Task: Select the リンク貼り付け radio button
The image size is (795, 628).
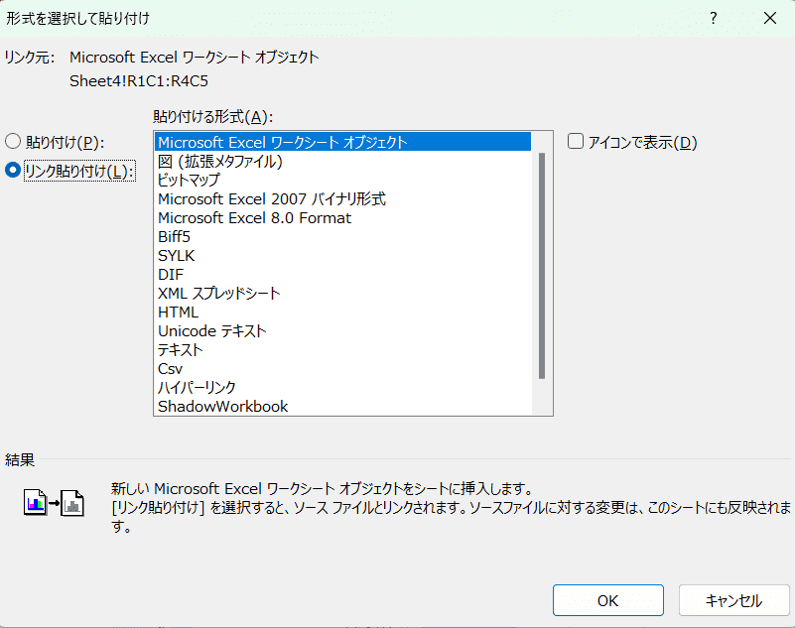Action: [x=14, y=171]
